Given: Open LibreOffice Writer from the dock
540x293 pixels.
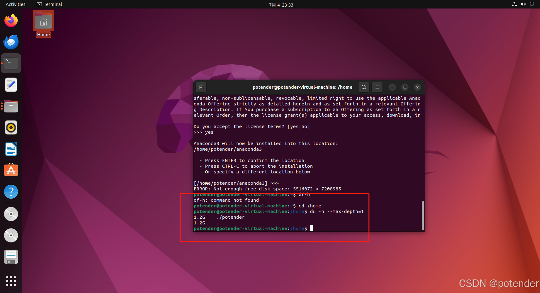Looking at the screenshot, I should (11, 149).
